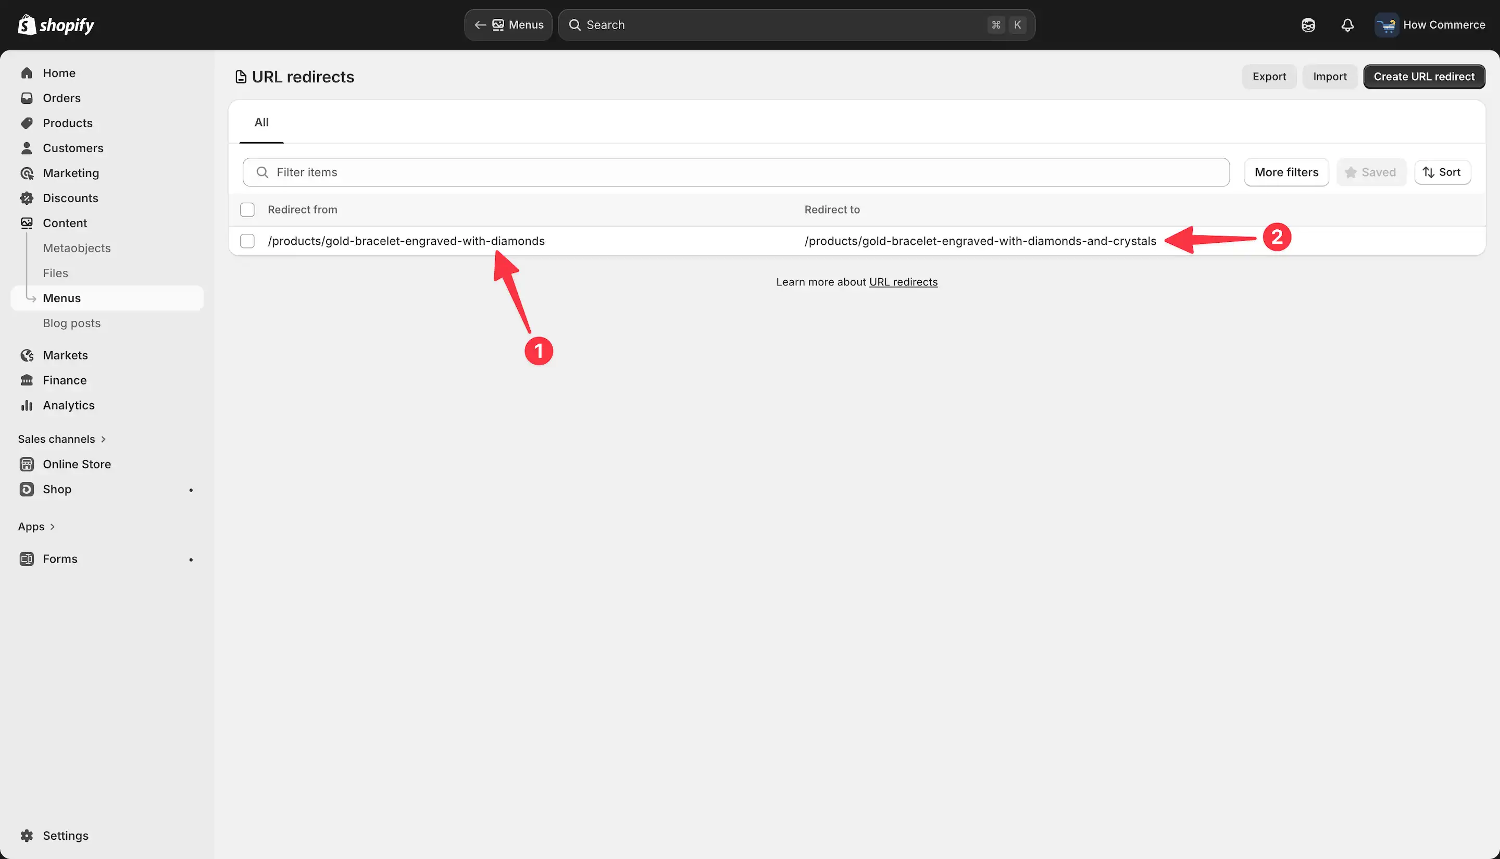Open the Sort options
This screenshot has height=859, width=1500.
pos(1442,172)
